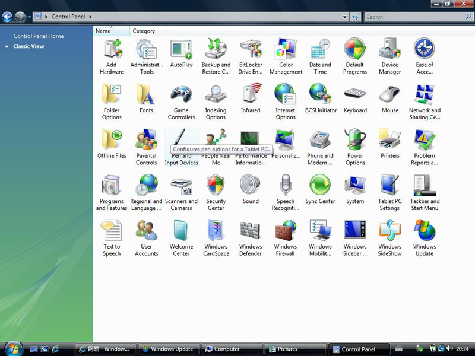The width and height of the screenshot is (475, 356).
Task: Open Device Manager
Action: coord(390,57)
